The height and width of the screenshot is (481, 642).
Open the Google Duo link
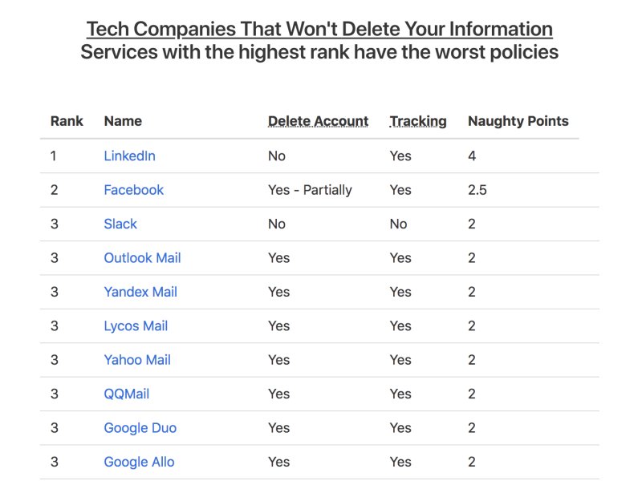coord(140,428)
